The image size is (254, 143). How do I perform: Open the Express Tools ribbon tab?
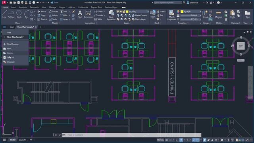(x=96, y=7)
